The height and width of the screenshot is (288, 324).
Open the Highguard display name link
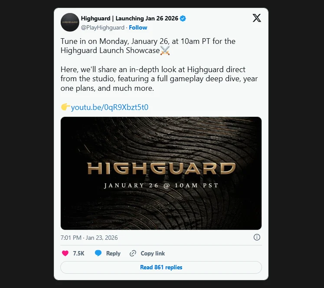130,18
